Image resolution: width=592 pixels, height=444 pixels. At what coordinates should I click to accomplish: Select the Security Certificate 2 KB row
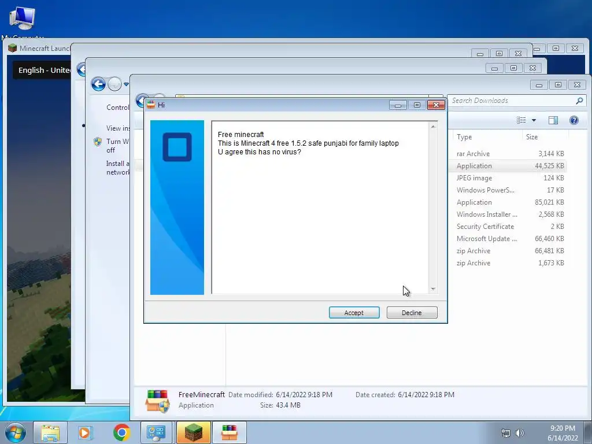click(x=510, y=226)
